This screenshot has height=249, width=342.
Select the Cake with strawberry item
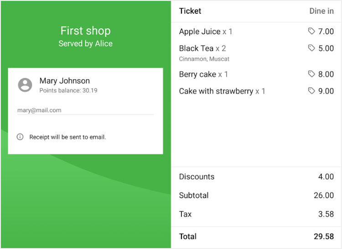coord(222,91)
